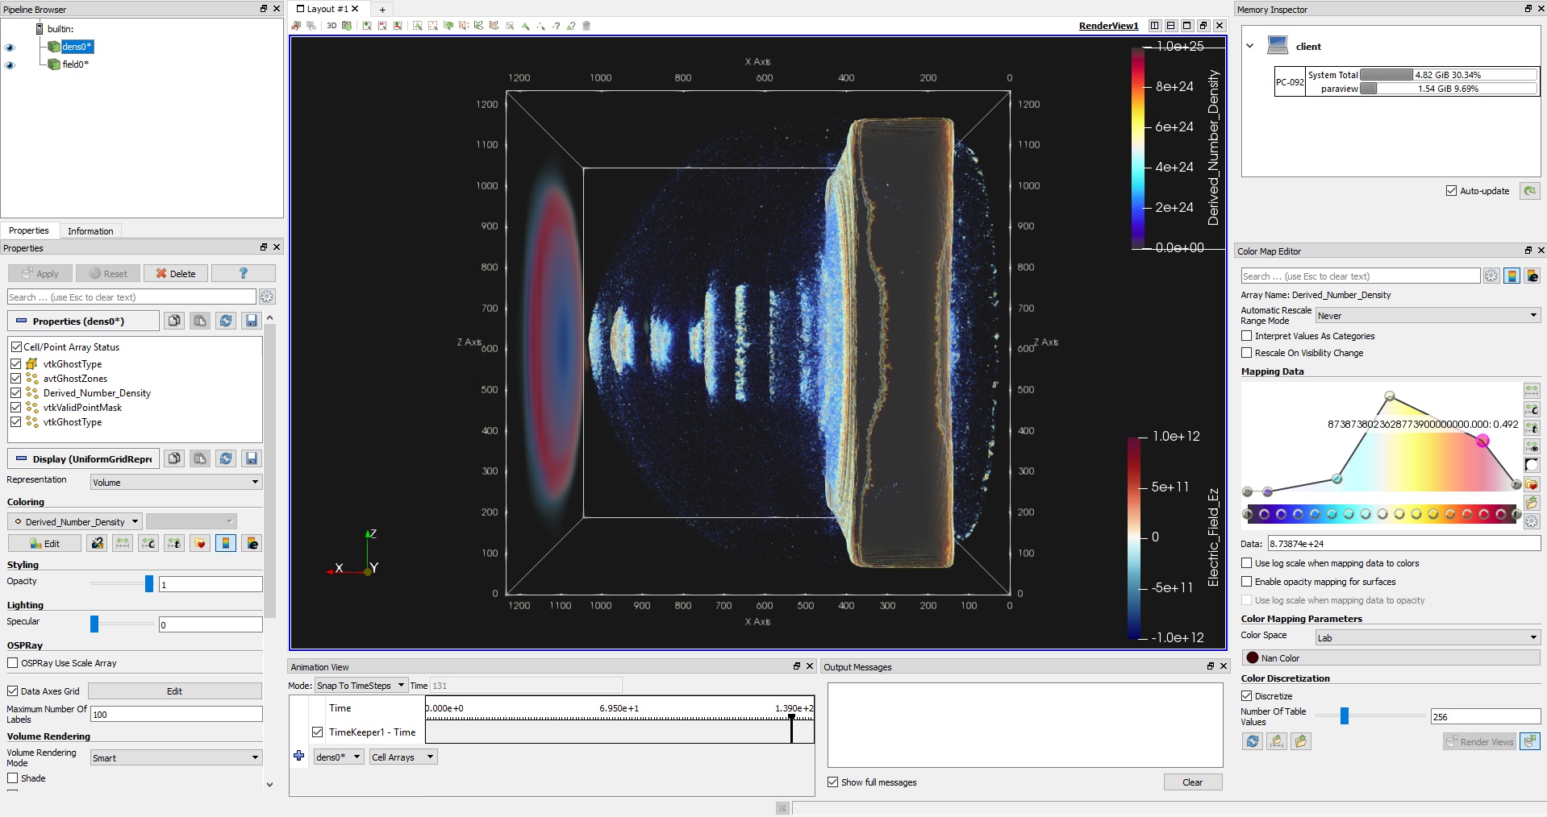
Task: Toggle visibility eye for dens0* in Pipeline Browser
Action: tap(10, 48)
